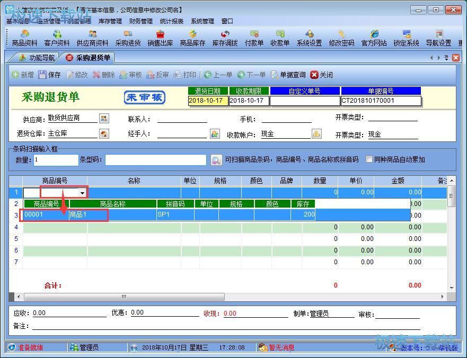Click the 修改密码 toolbar icon
This screenshot has height=358, width=467.
(x=341, y=38)
